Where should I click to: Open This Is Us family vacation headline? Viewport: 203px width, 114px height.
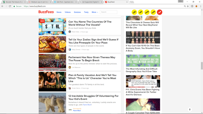pyautogui.click(x=92, y=78)
